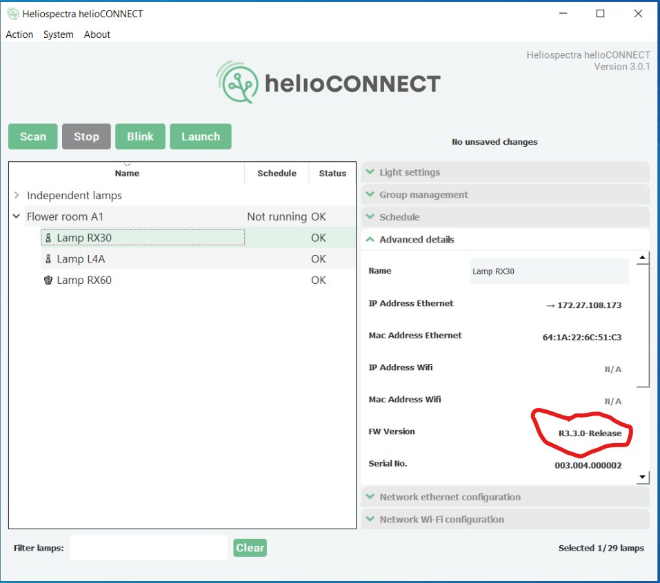Expand Network ethernet configuration section
660x583 pixels.
[x=505, y=497]
